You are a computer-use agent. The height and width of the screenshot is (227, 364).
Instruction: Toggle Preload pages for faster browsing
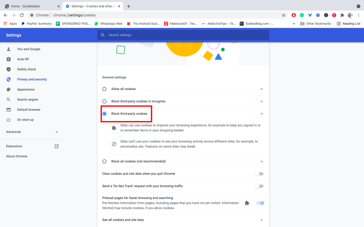[260, 203]
